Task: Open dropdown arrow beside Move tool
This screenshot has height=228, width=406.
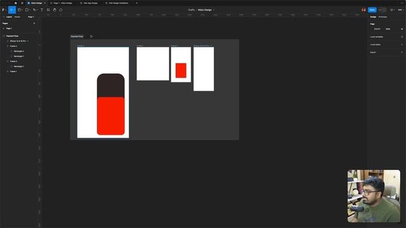Action: 15,10
